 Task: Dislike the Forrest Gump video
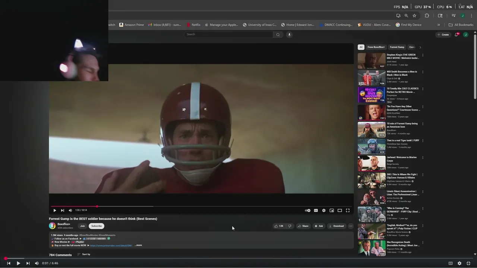point(290,226)
